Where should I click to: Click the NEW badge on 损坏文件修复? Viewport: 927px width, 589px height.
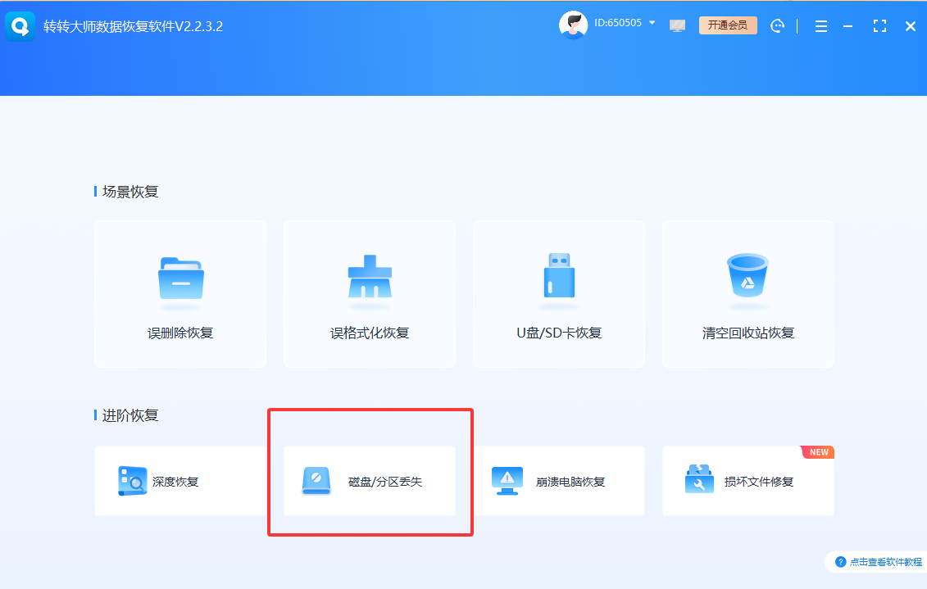[x=817, y=451]
